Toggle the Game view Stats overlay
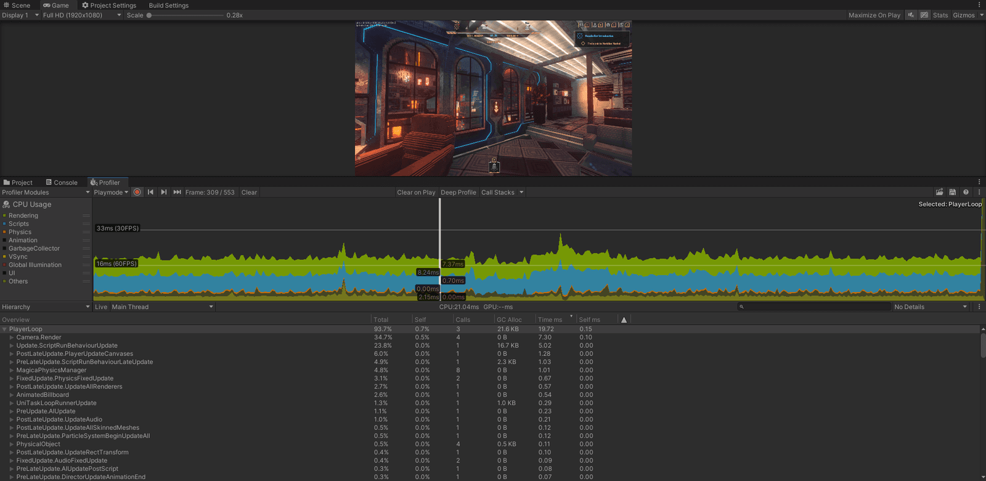Image resolution: width=986 pixels, height=481 pixels. click(940, 15)
